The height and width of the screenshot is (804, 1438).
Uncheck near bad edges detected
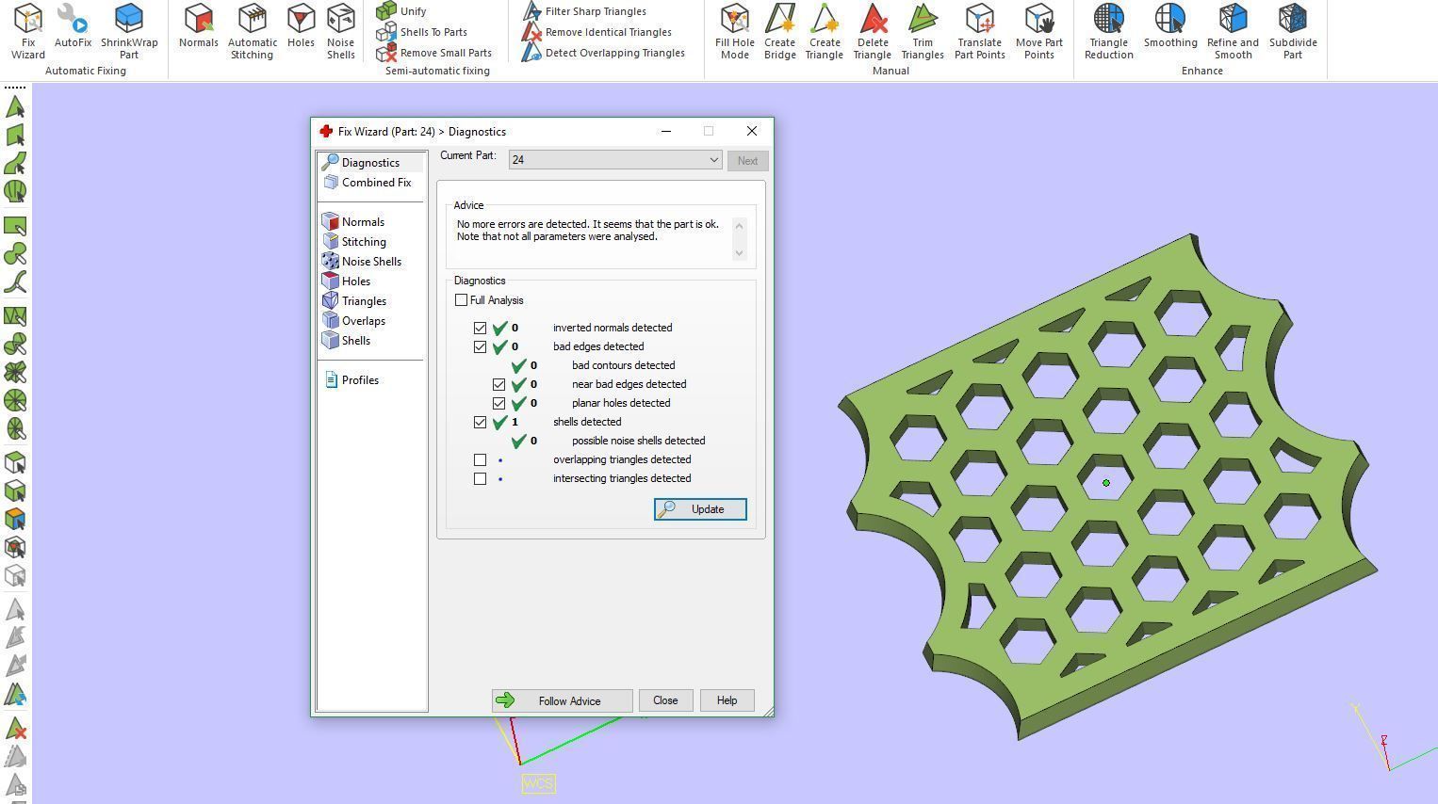[499, 385]
